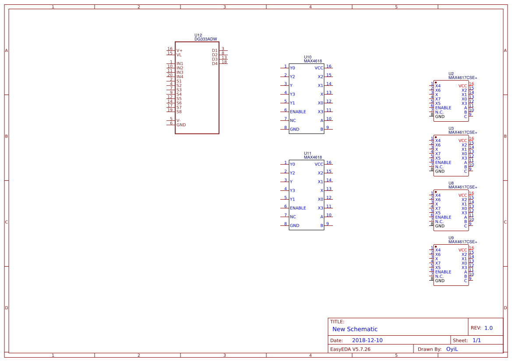
Task: Click the GND pin on U12
Action: pyautogui.click(x=181, y=124)
